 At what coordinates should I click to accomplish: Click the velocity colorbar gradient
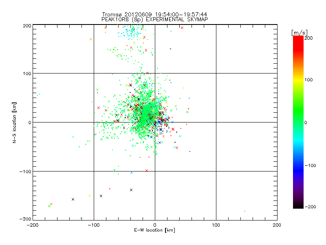(298, 122)
